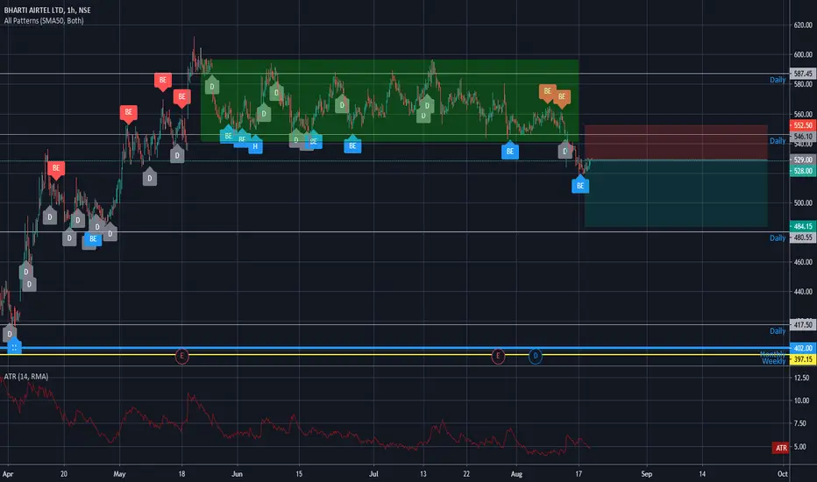Click the blue H pattern marker
This screenshot has height=482, width=817.
tap(255, 146)
